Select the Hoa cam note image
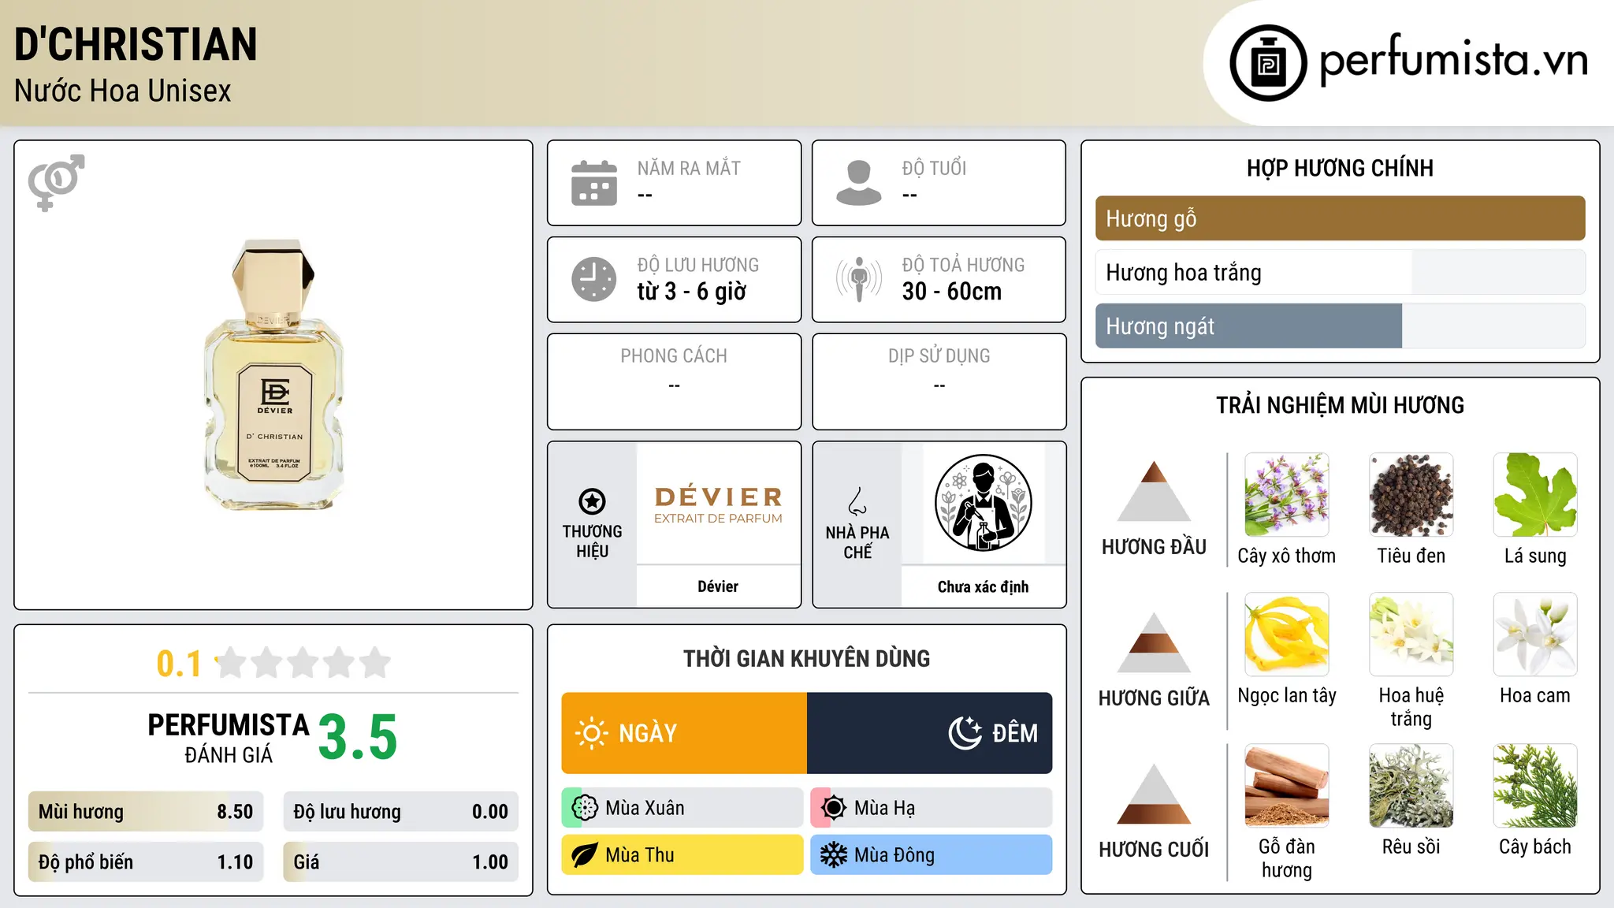1614x908 pixels. [1535, 634]
